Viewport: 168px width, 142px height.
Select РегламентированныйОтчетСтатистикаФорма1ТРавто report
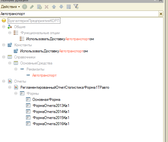pyautogui.click(x=65, y=87)
